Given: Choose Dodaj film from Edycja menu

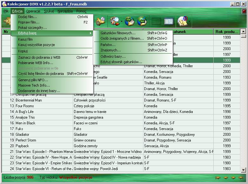Looking at the screenshot, I should (27, 17).
